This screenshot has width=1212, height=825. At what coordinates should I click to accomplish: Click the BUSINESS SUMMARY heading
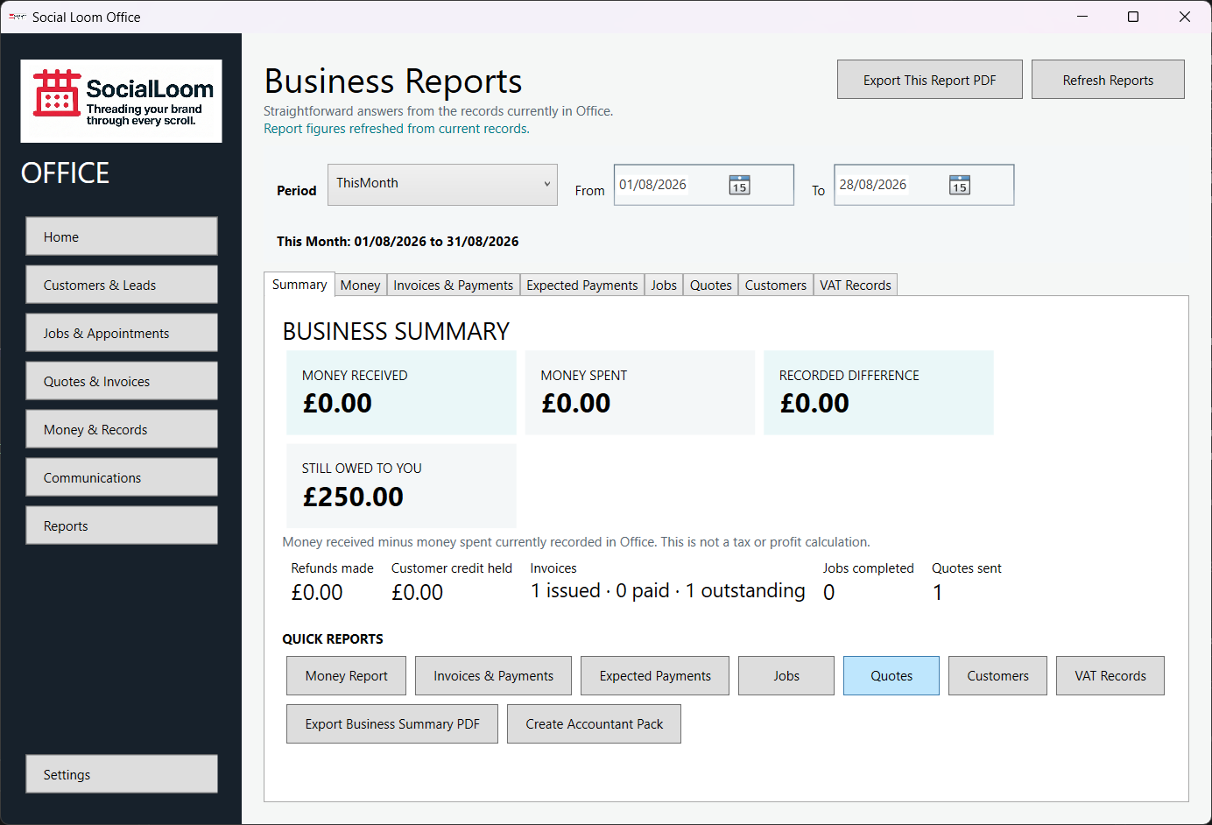pos(396,331)
